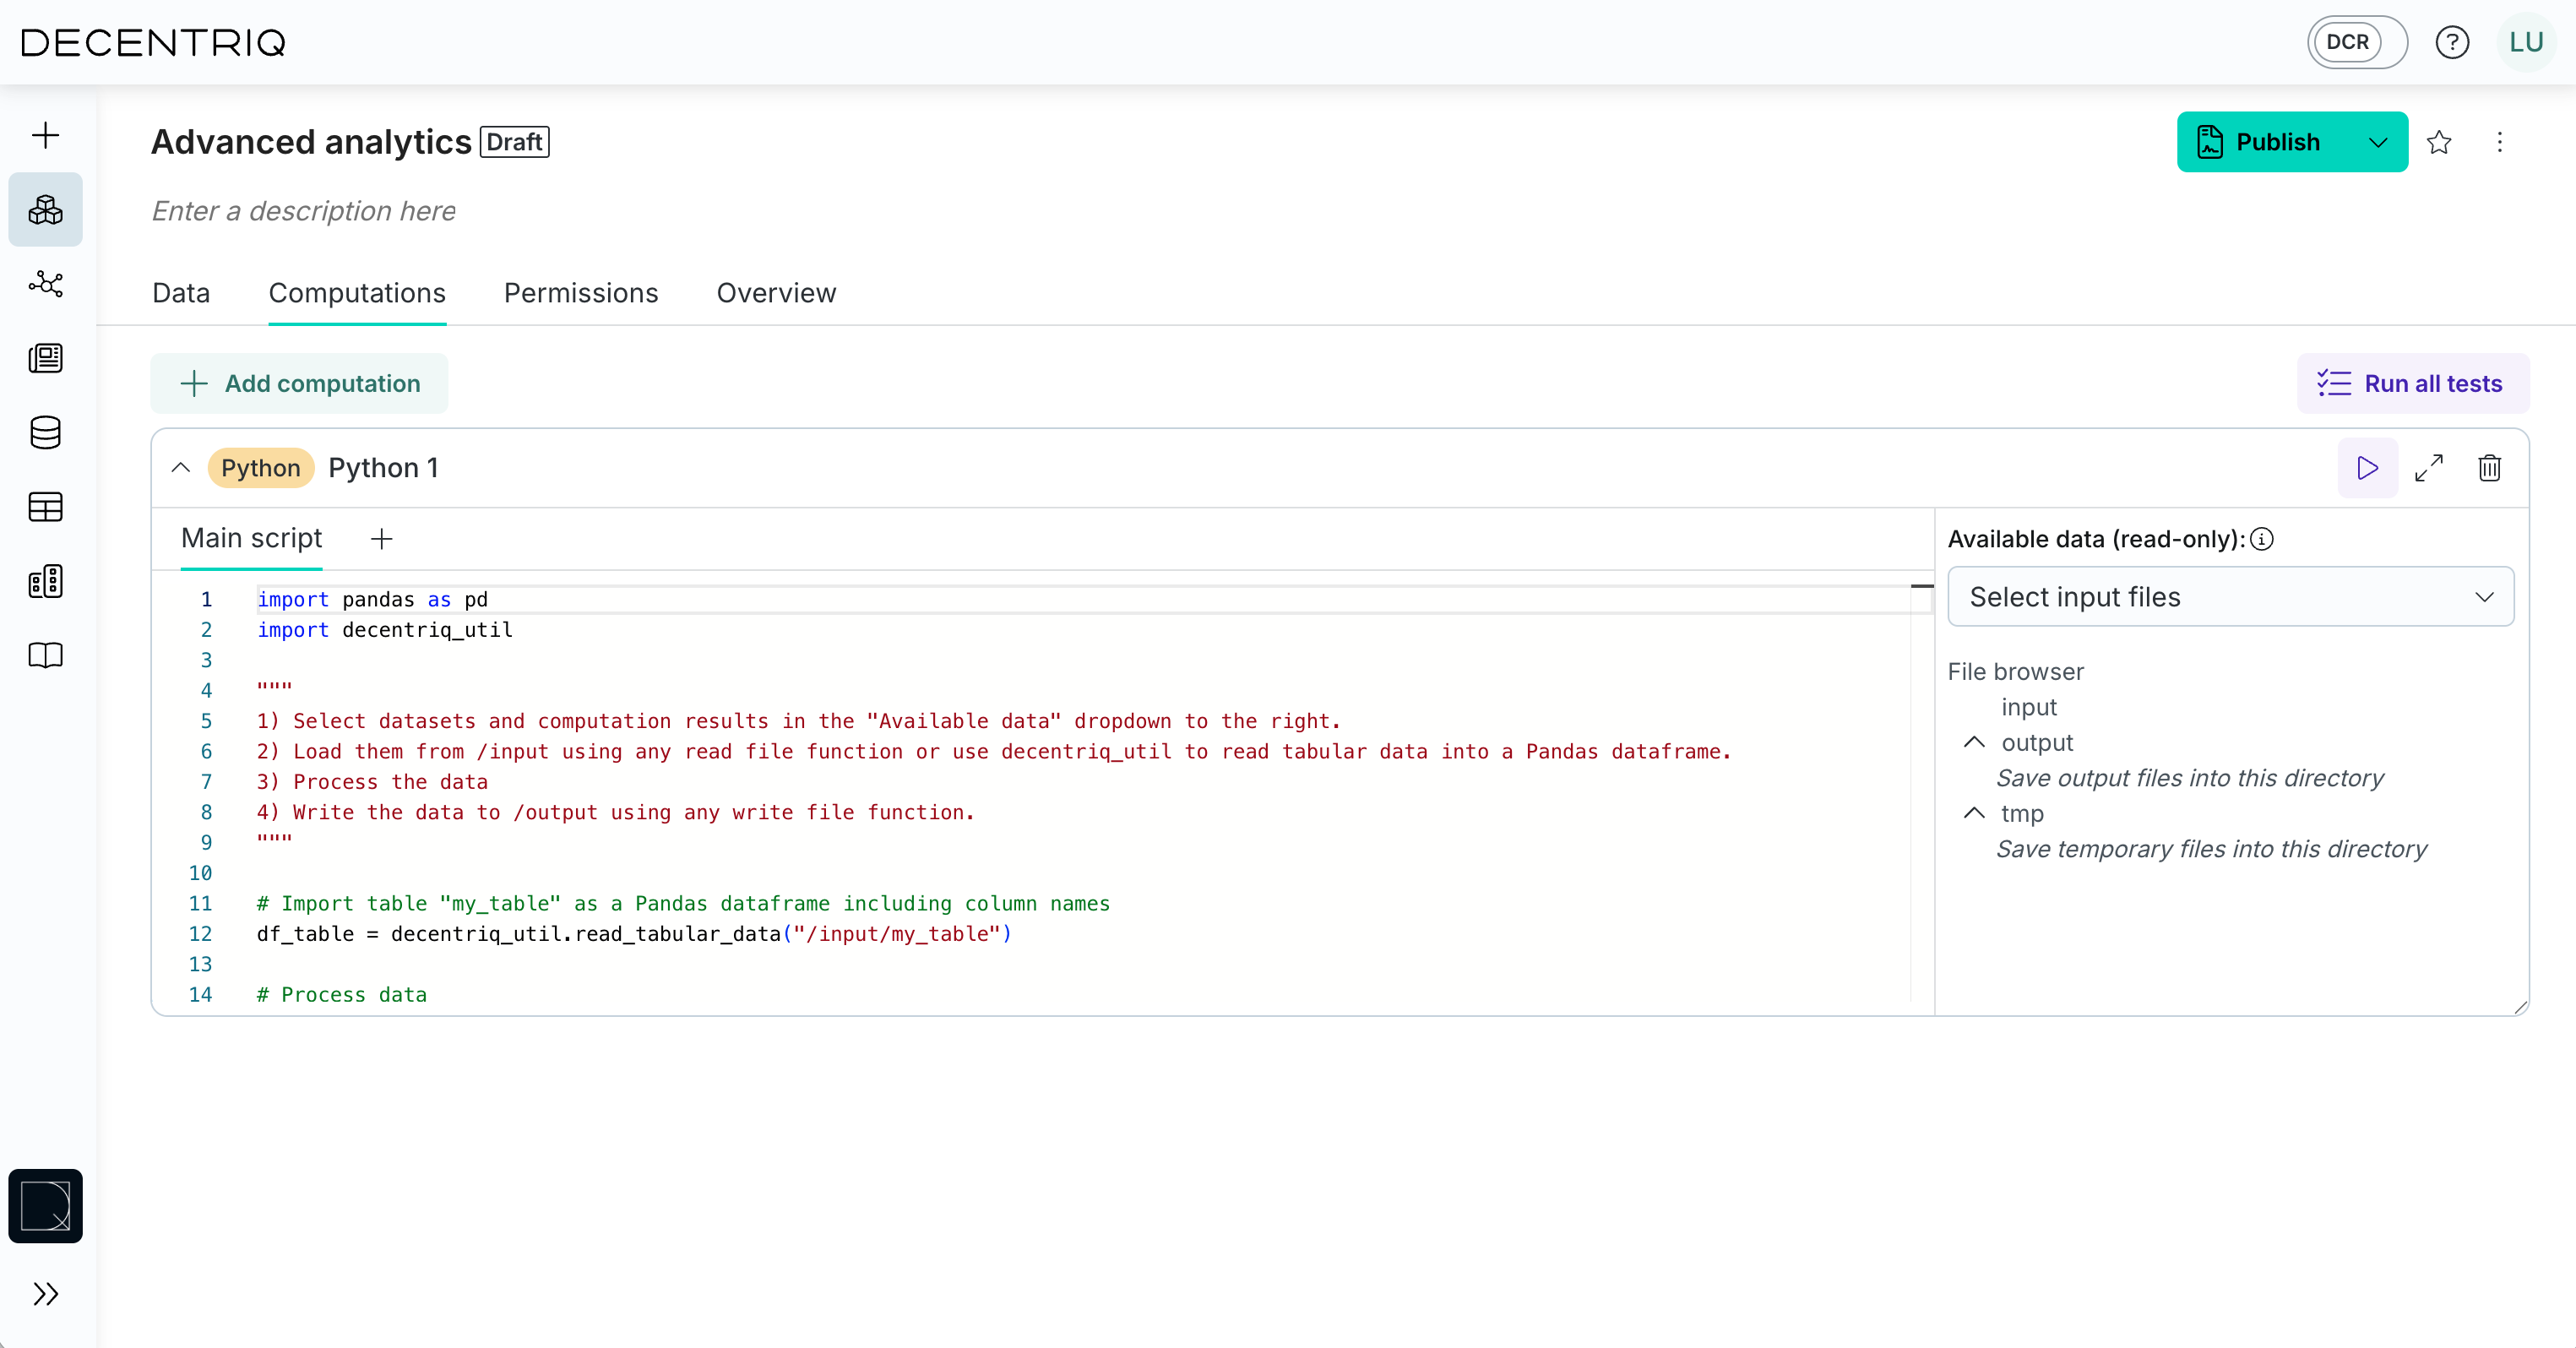This screenshot has width=2576, height=1348.
Task: Create new item with plus icon
Action: point(46,135)
